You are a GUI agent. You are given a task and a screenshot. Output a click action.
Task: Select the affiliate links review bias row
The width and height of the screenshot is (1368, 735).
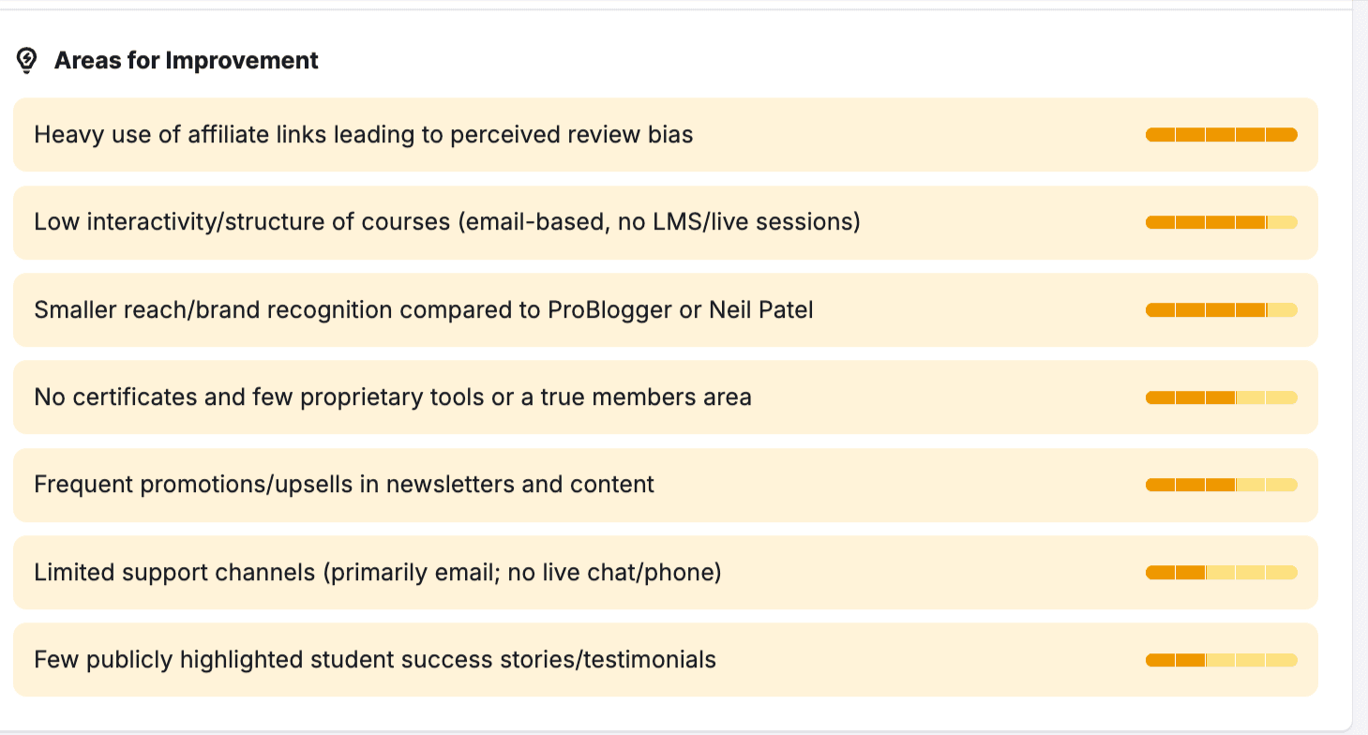pos(666,135)
